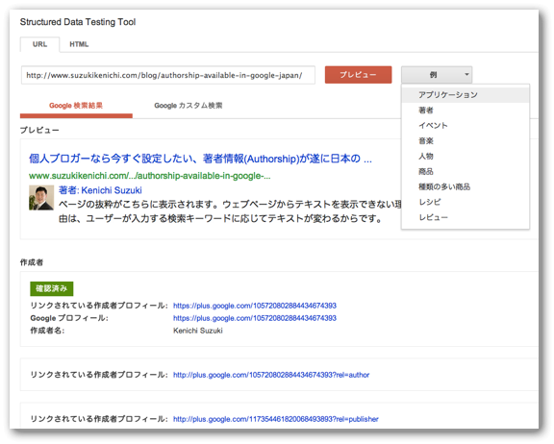Switch to the HTML tab
Image resolution: width=554 pixels, height=444 pixels.
click(79, 44)
